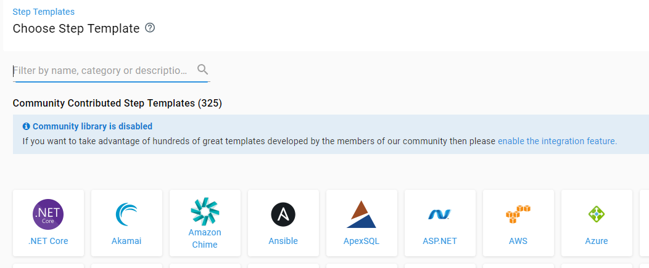Click the search magnifier icon
649x268 pixels.
202,69
